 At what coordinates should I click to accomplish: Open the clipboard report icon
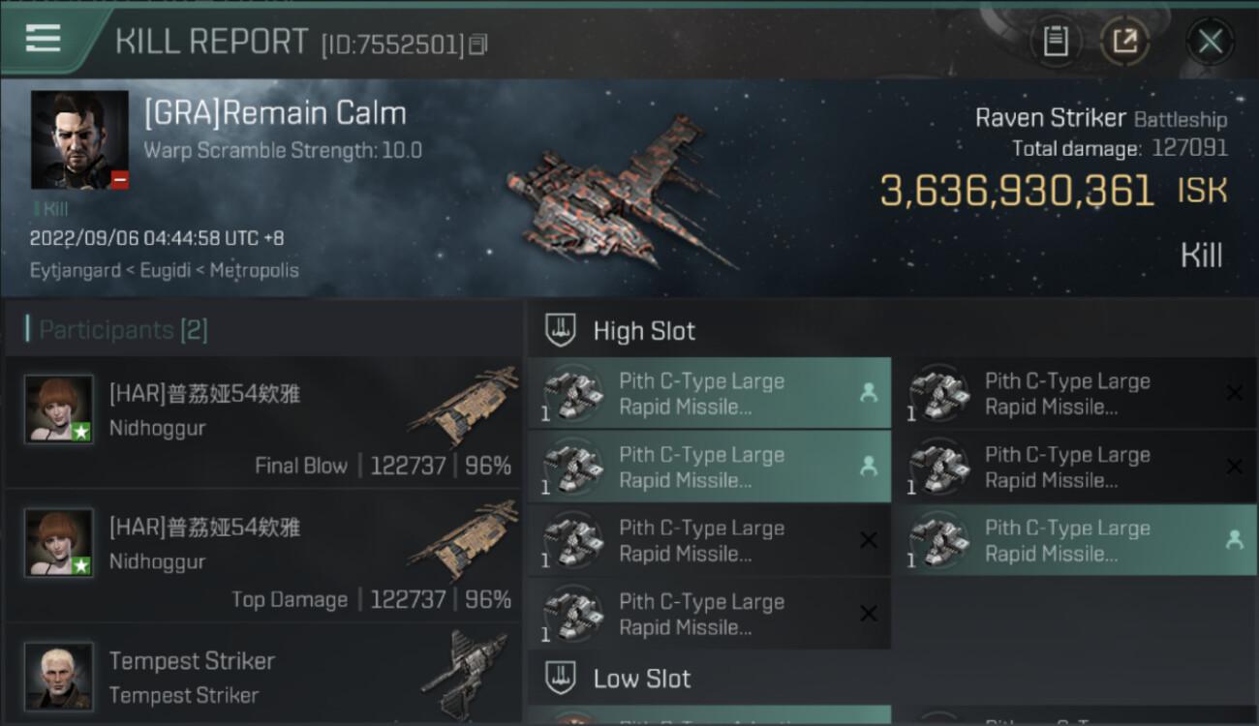click(x=1056, y=41)
